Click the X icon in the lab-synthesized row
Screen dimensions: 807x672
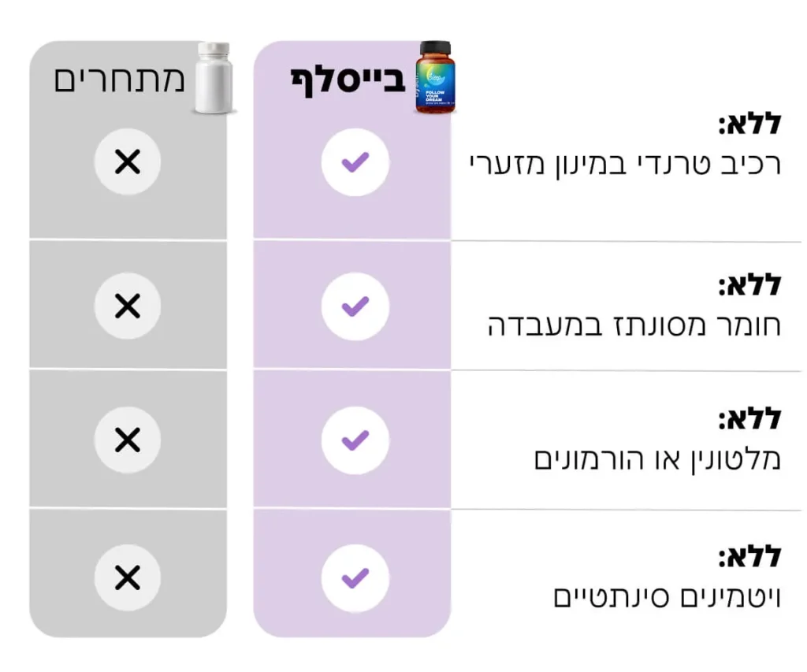pos(127,306)
